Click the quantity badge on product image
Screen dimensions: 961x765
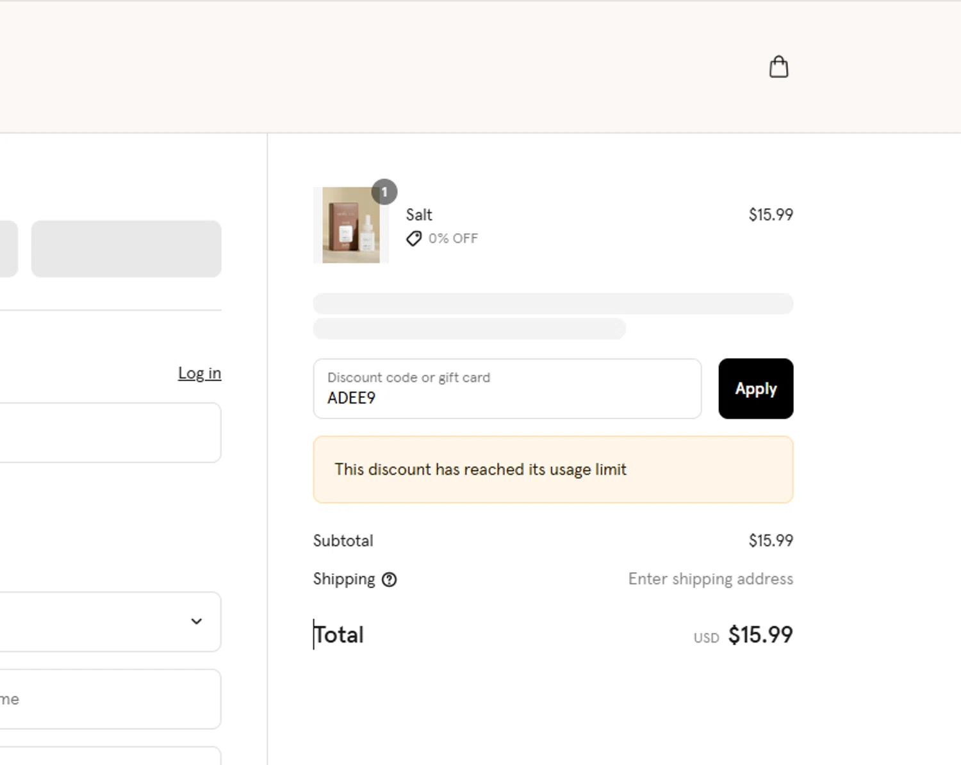click(x=384, y=192)
